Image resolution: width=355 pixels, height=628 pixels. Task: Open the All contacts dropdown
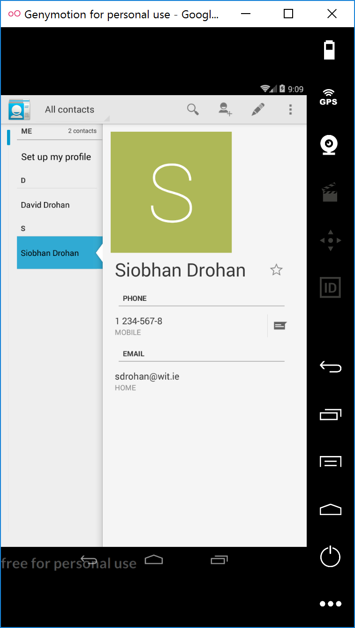point(74,110)
